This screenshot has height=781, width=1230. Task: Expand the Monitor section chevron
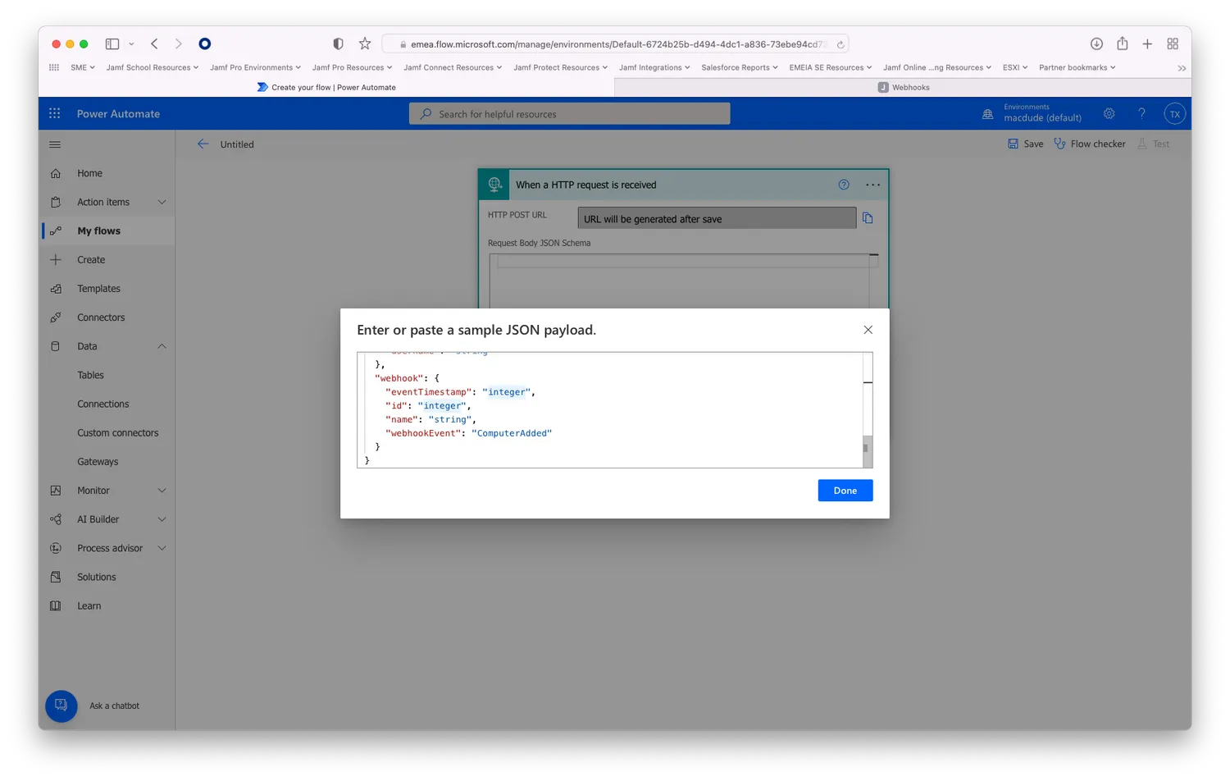(x=162, y=490)
